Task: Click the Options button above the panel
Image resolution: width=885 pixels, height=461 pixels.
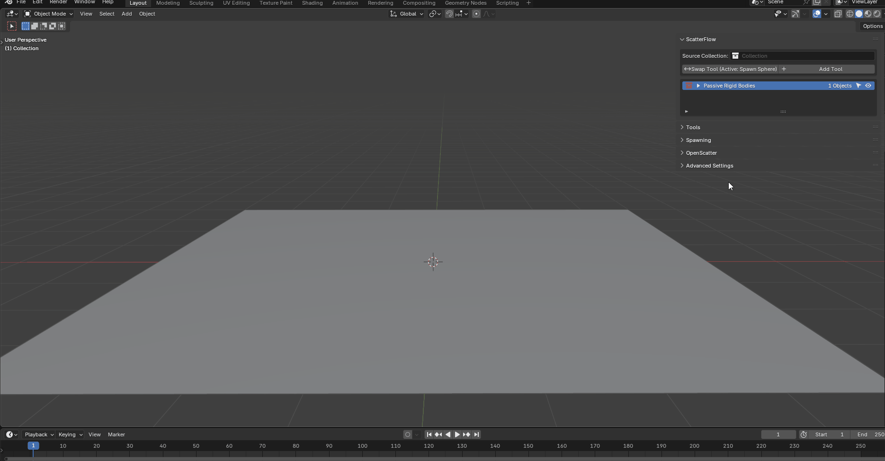Action: point(872,26)
